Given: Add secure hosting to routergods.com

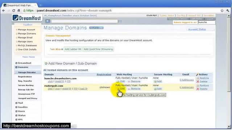Looking at the screenshot, I should coord(158,89).
